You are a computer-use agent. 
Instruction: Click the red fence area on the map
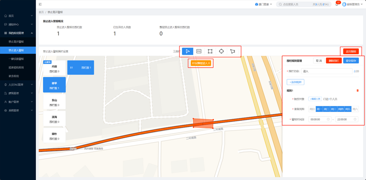click(x=203, y=123)
